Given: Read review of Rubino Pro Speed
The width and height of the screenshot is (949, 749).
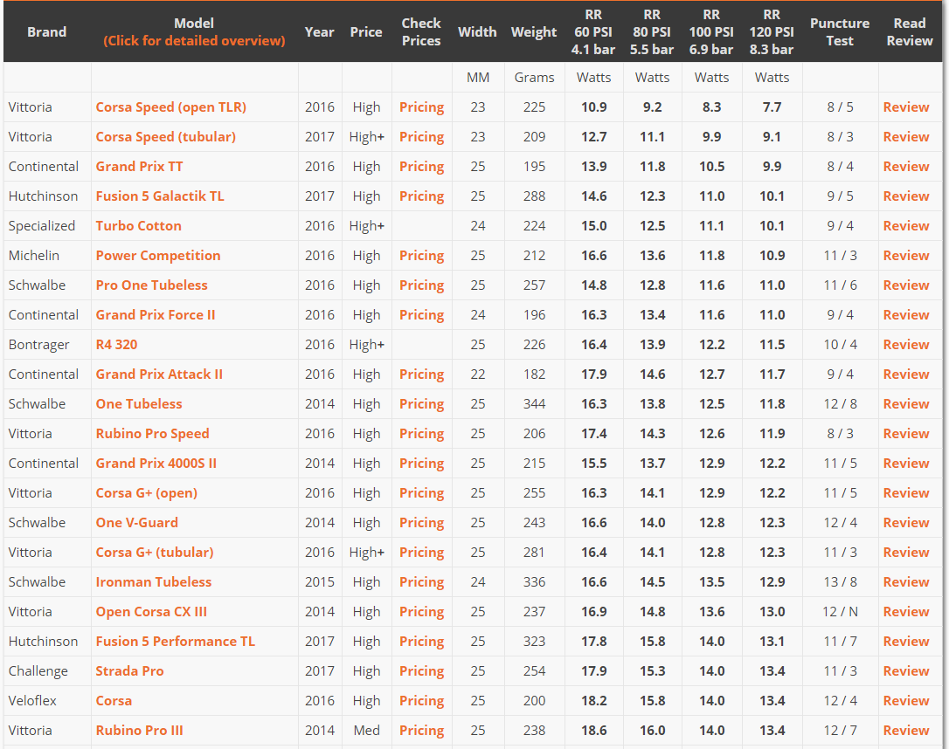Looking at the screenshot, I should (x=906, y=434).
